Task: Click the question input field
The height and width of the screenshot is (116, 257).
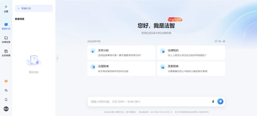Action: coord(150,102)
